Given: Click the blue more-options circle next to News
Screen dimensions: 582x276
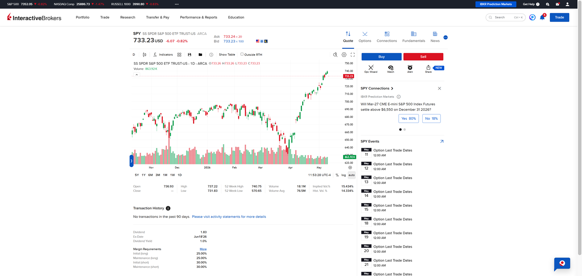Looking at the screenshot, I should (446, 38).
